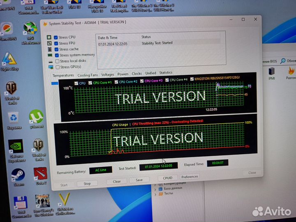Select Tom Clancy's The Division icon
Screen dimensions: 296x222
click(43, 206)
